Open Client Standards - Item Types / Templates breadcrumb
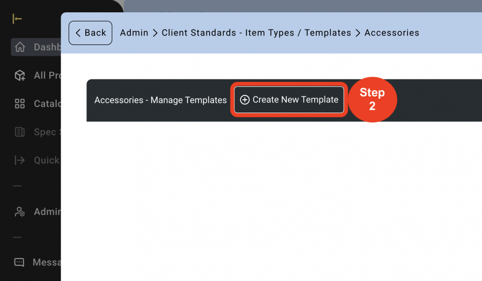Screen dimensions: 482x281 [x=256, y=33]
